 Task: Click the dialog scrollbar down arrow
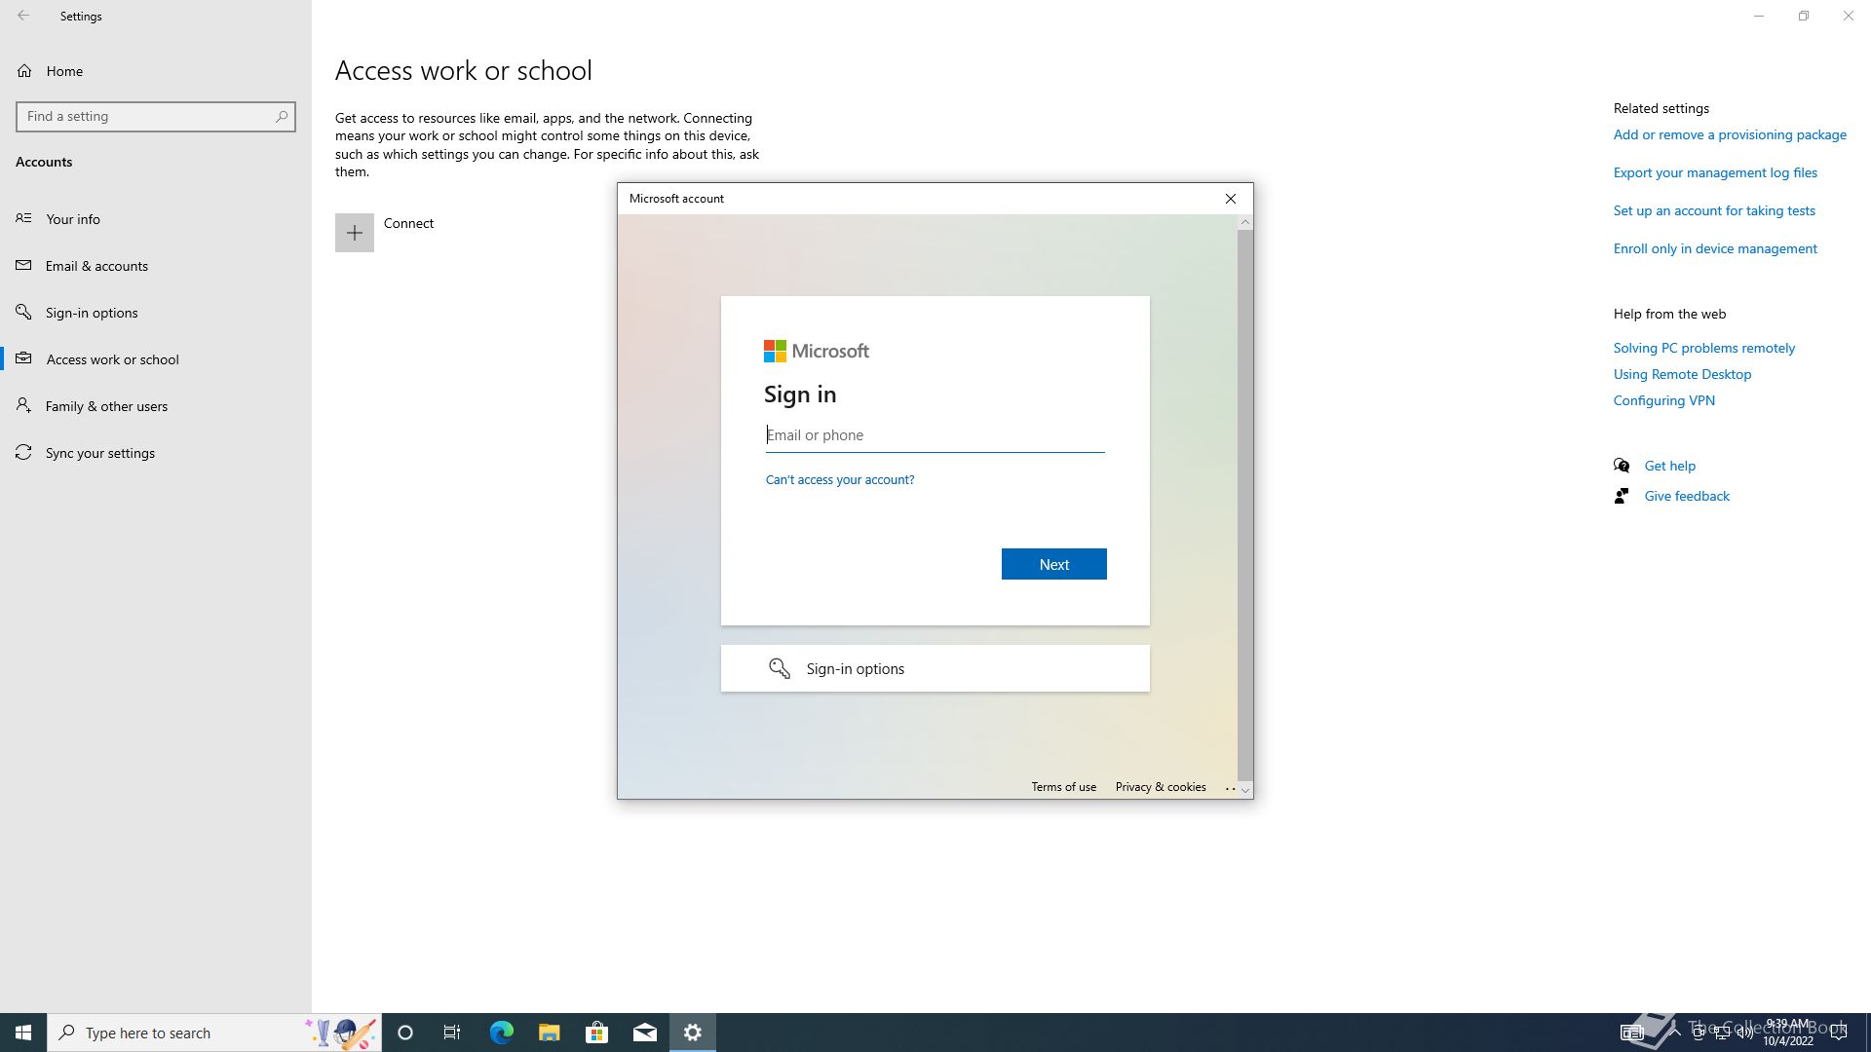click(x=1244, y=791)
